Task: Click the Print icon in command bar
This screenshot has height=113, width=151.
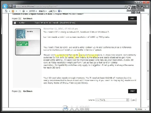Action: coord(24,11)
